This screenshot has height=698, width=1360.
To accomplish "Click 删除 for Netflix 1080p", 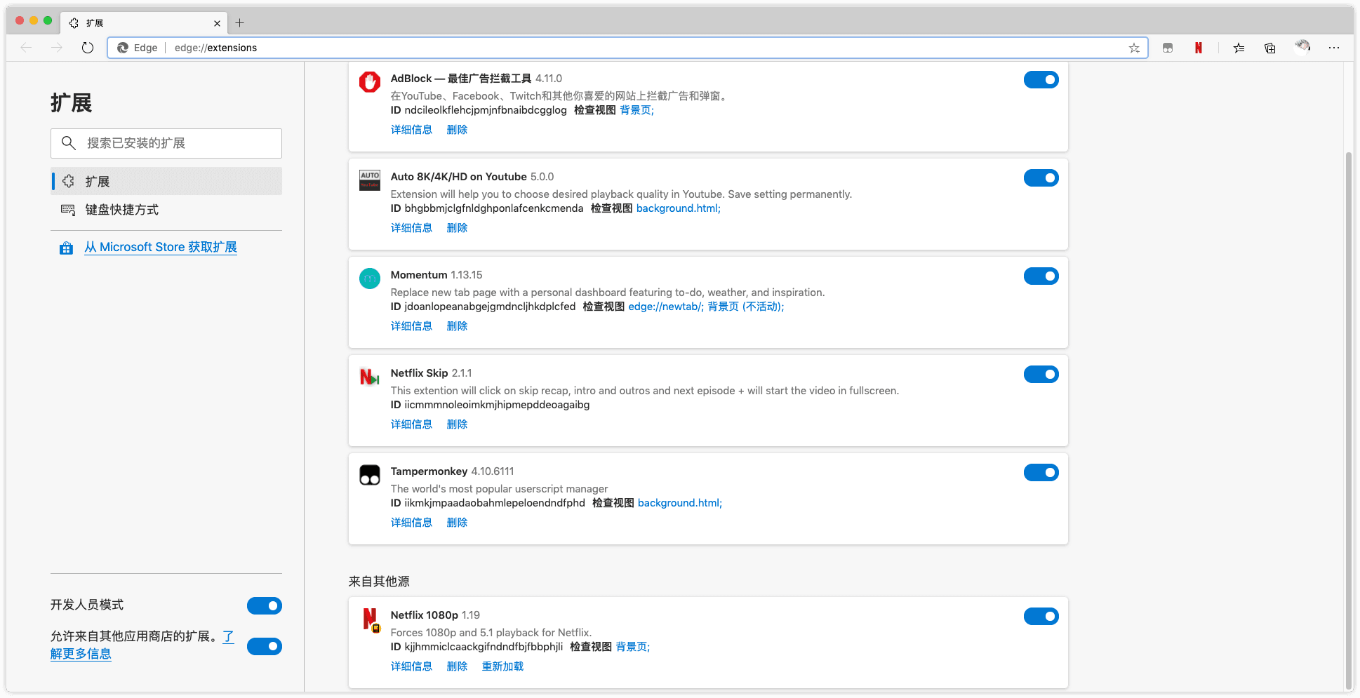I will [457, 666].
